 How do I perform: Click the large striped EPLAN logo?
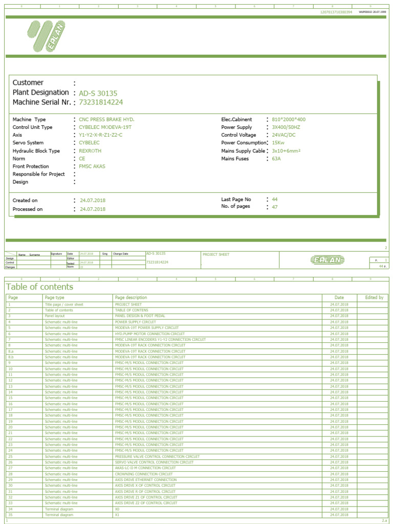[47, 36]
